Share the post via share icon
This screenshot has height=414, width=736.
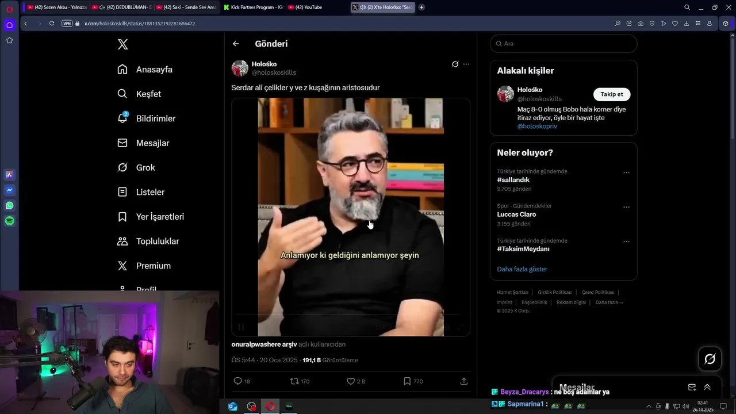(464, 381)
